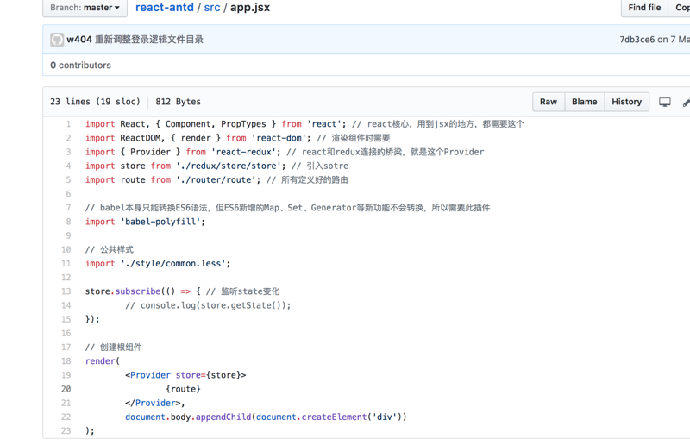Image resolution: width=690 pixels, height=445 pixels.
Task: Click the 'babel-polyfill' string
Action: click(x=160, y=222)
